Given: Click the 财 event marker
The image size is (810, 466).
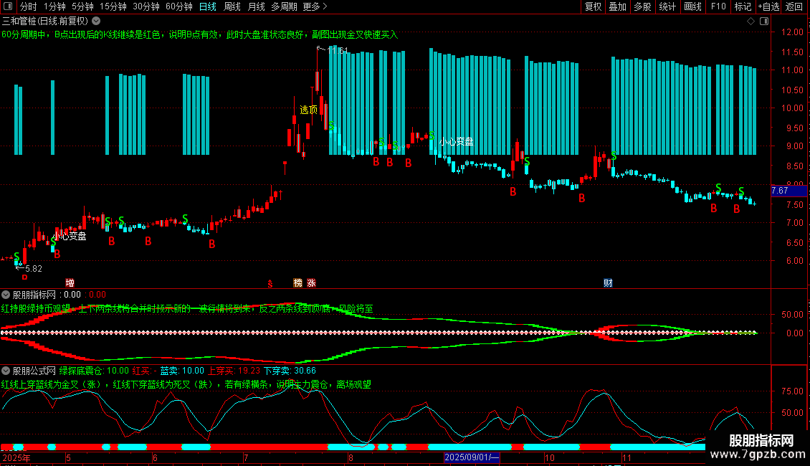Looking at the screenshot, I should point(608,282).
